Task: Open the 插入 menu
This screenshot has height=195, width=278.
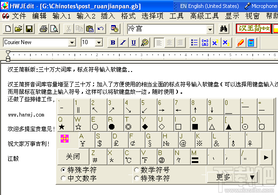Action: pos(108,16)
